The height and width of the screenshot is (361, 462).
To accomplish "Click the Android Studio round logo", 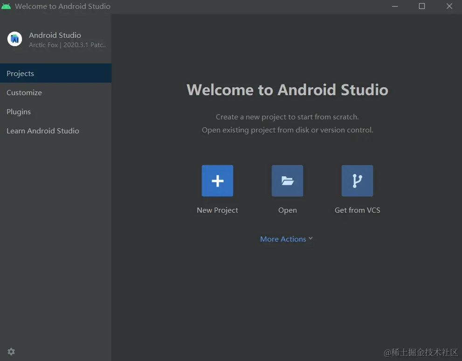I will (15, 39).
